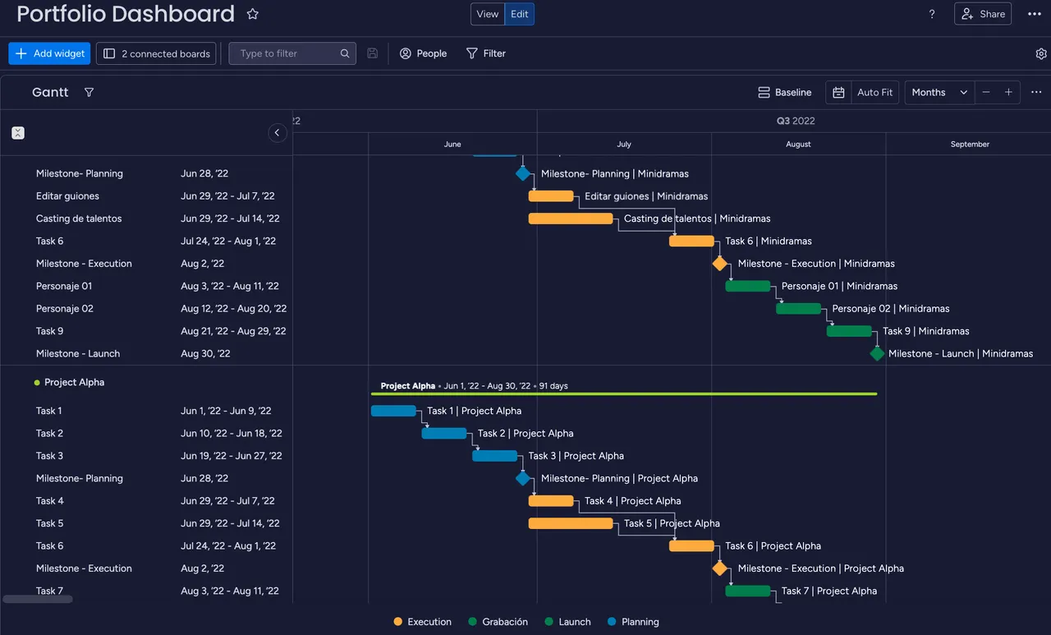Select Minidramas Milestone - Execution orange diamond
Screen dimensions: 1051x635
[720, 264]
